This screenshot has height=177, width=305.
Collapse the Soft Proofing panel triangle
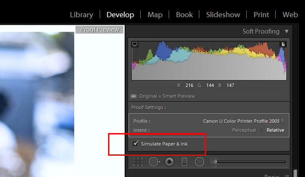tap(287, 31)
